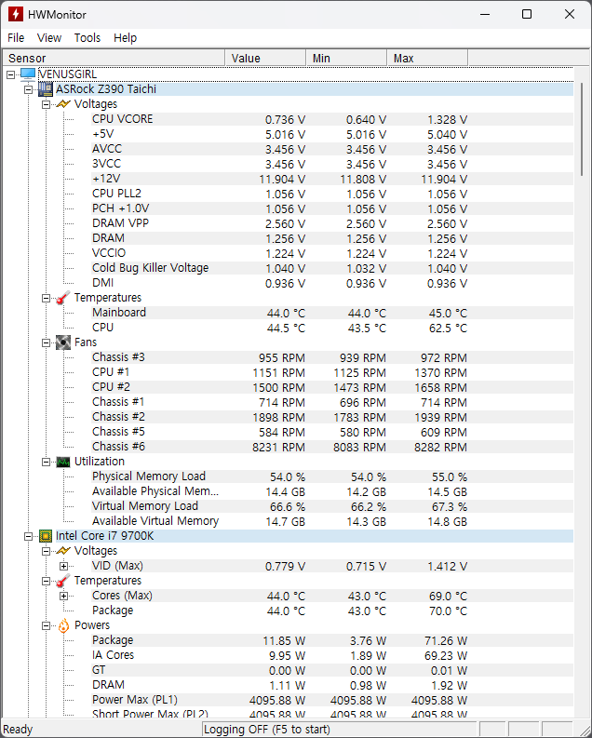The width and height of the screenshot is (592, 738).
Task: Click the Sensor column header
Action: click(x=114, y=58)
